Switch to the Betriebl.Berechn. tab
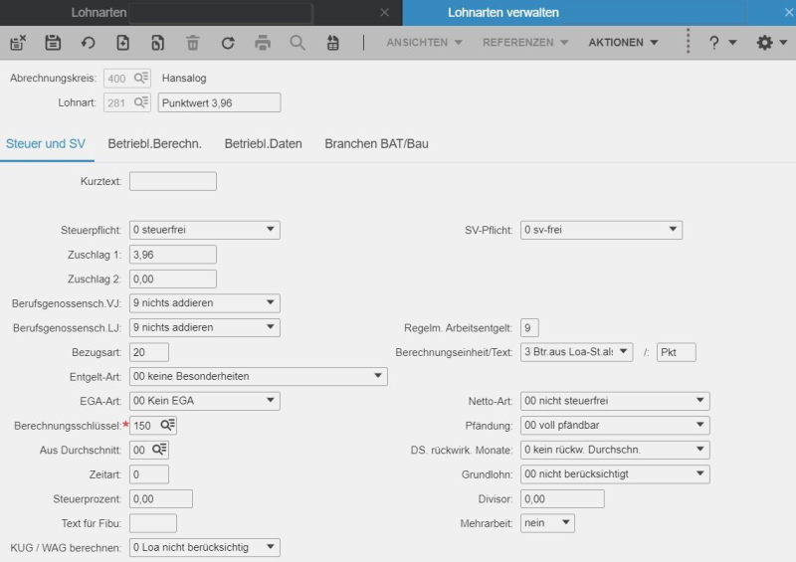 tap(155, 143)
